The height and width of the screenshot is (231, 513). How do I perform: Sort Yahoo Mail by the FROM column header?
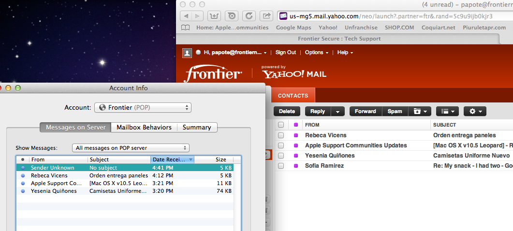tap(312, 125)
